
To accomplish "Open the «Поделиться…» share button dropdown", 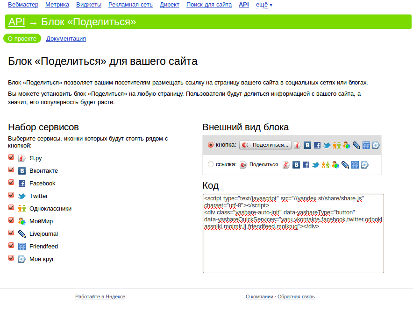I will 265,145.
